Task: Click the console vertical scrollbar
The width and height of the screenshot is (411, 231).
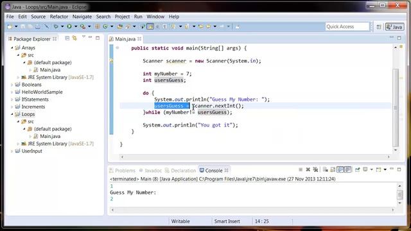Action: point(399,194)
